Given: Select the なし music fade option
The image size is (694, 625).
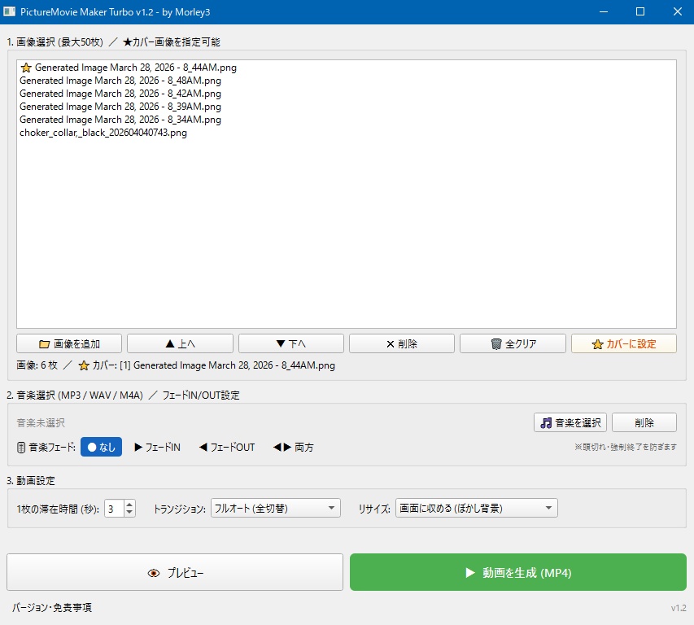Looking at the screenshot, I should 101,446.
